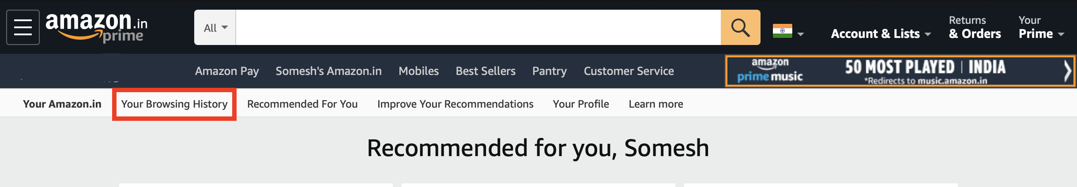Switch to Improve Your Recommendations tab
The image size is (1077, 187).
(x=456, y=104)
